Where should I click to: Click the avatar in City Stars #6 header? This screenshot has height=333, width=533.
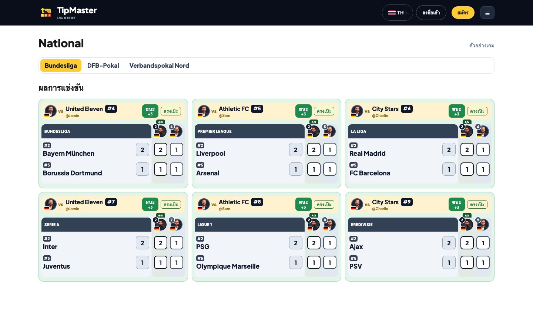(357, 111)
